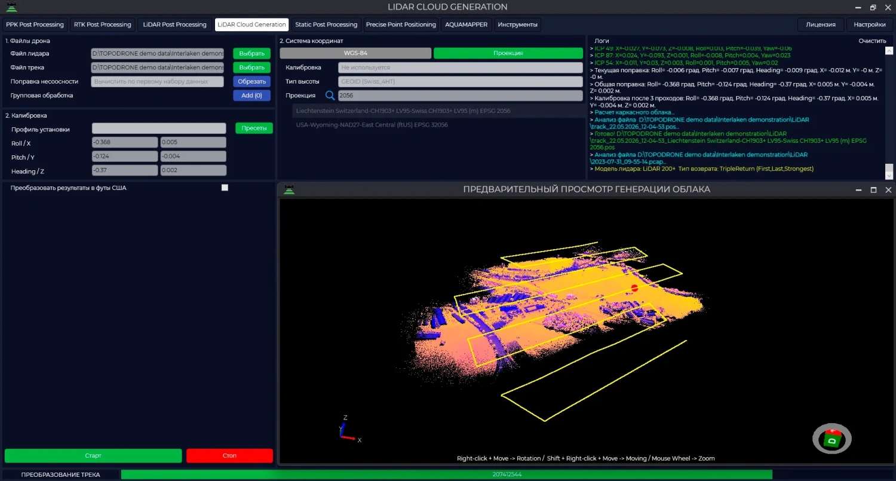The width and height of the screenshot is (896, 481).
Task: Click the XYZ axis gizmo in preview
Action: pyautogui.click(x=348, y=430)
